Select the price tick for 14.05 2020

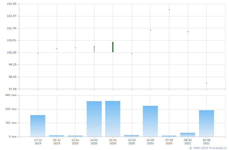point(150,30)
